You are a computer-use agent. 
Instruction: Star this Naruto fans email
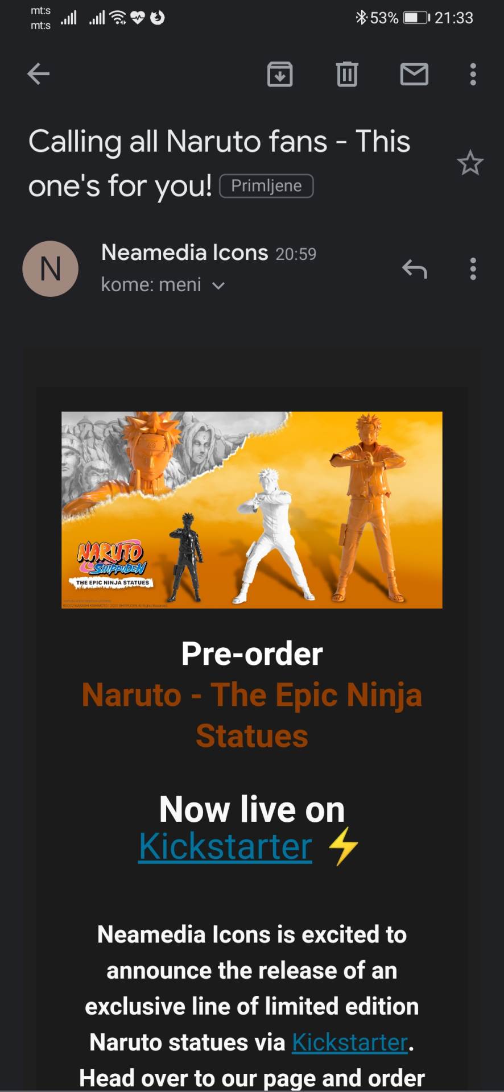click(470, 163)
